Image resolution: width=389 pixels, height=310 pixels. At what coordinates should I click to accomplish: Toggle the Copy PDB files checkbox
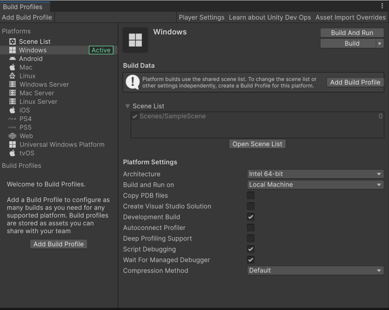251,196
